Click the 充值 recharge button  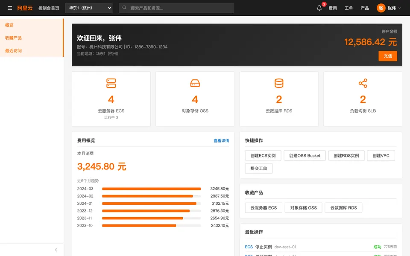point(388,56)
